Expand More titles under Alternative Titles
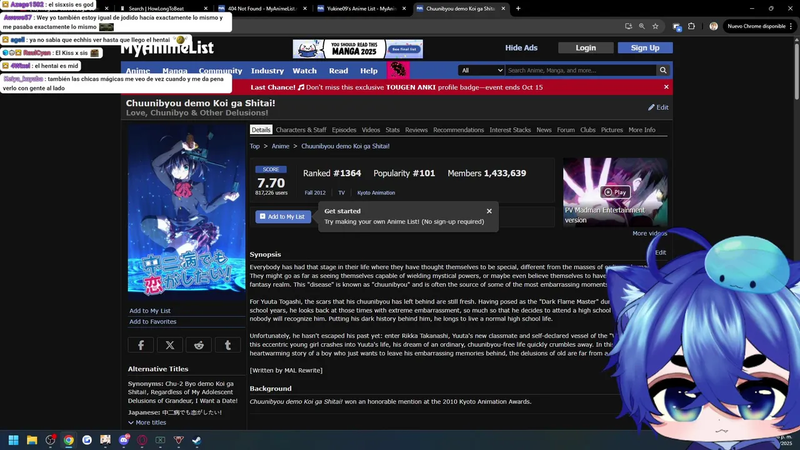Screen dimensions: 800x450 point(147,422)
